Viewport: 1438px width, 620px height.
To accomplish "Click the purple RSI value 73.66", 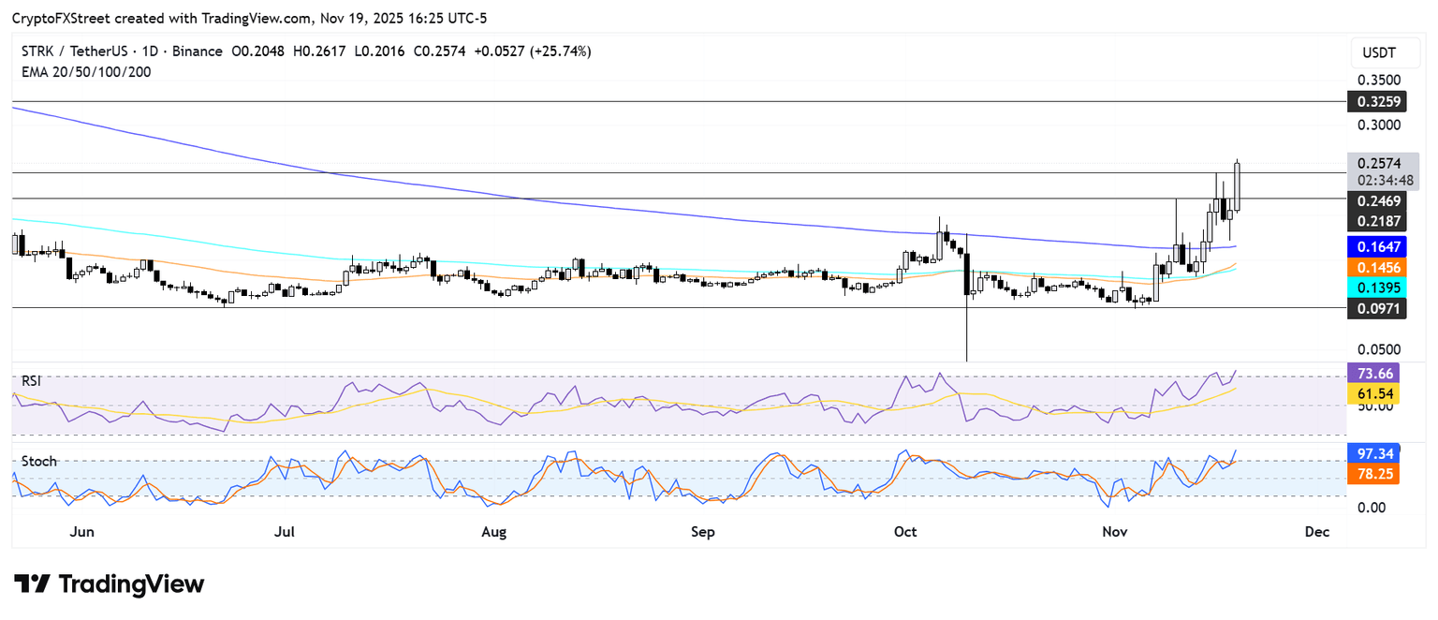I will pos(1373,372).
